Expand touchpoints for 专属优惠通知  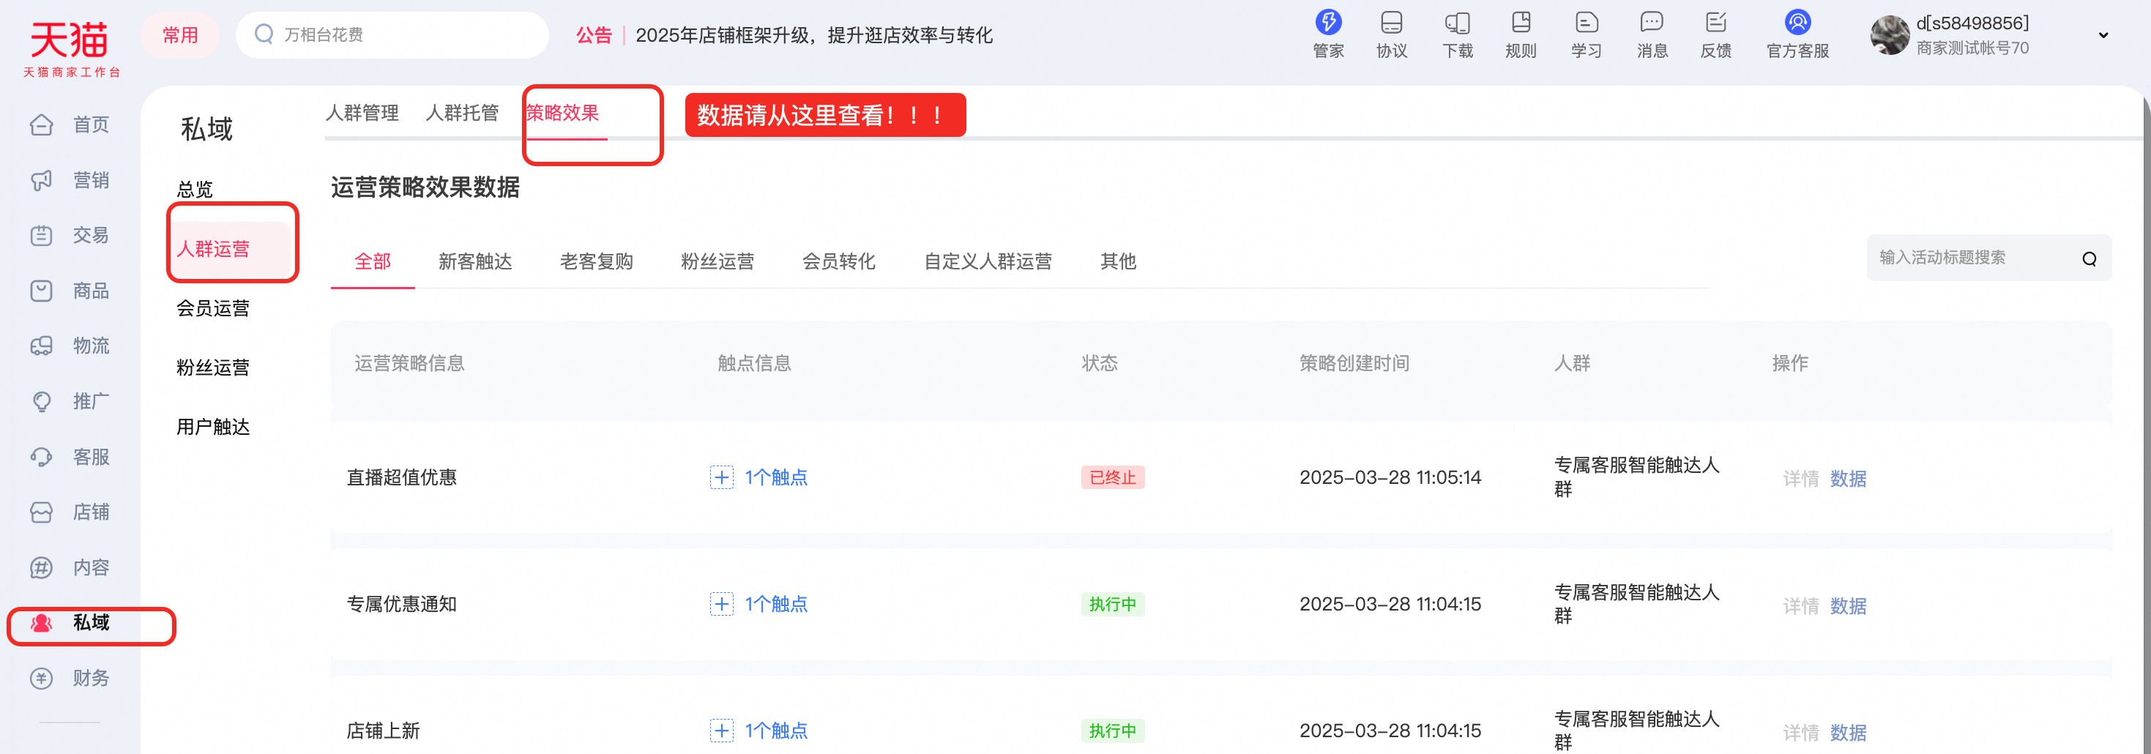(721, 604)
